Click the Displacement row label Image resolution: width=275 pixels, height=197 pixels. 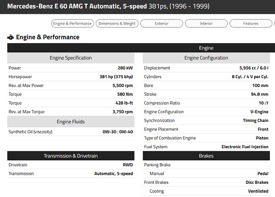[157, 68]
